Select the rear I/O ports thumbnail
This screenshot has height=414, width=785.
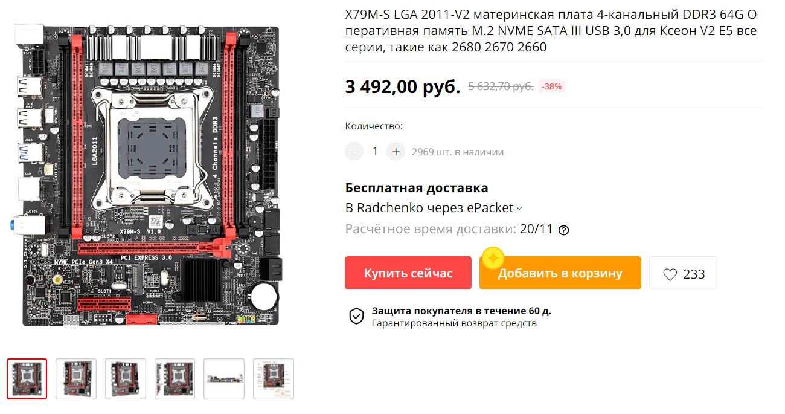pyautogui.click(x=224, y=379)
